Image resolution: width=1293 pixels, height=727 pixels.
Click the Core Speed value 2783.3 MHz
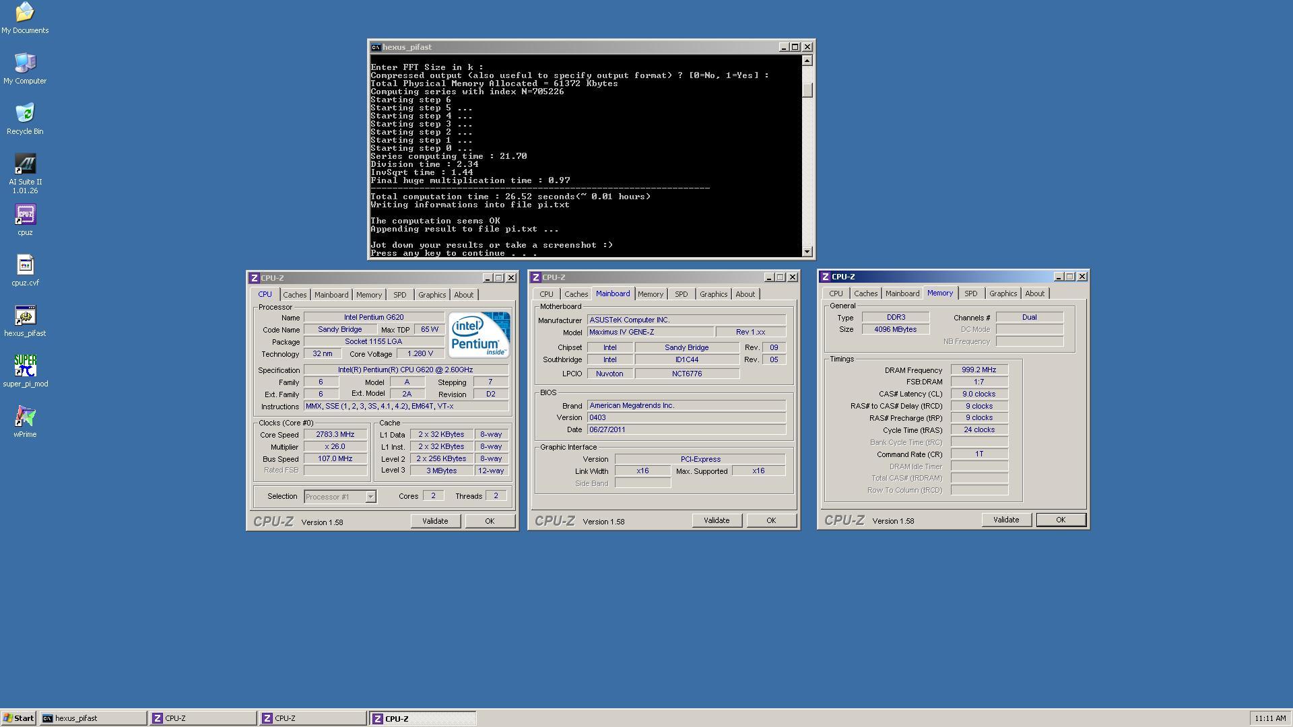[x=335, y=435]
